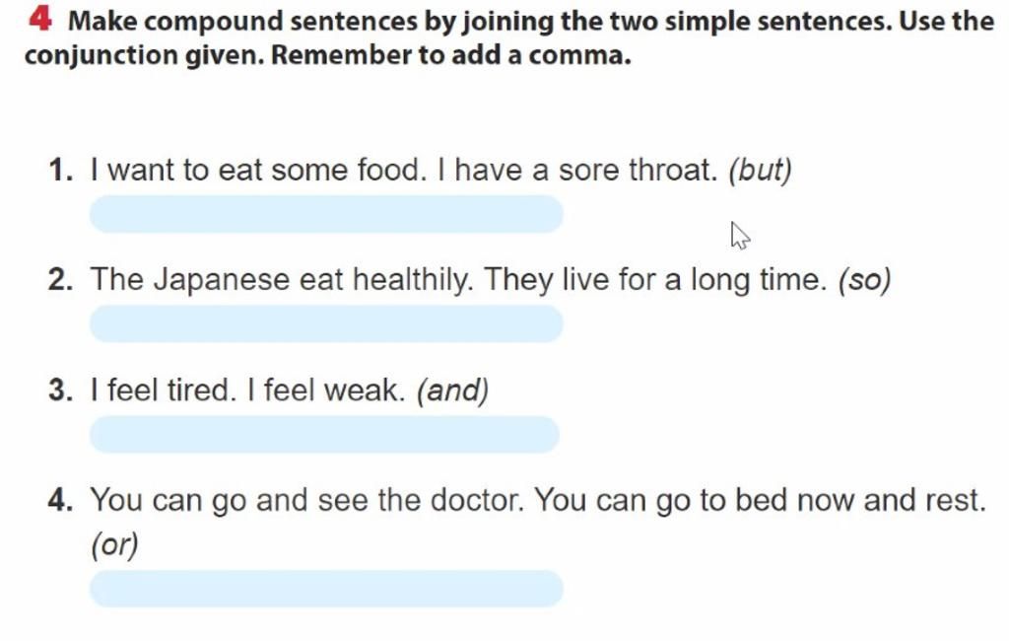The image size is (1009, 641).
Task: Click the answer field for sentence 4
Action: (326, 588)
